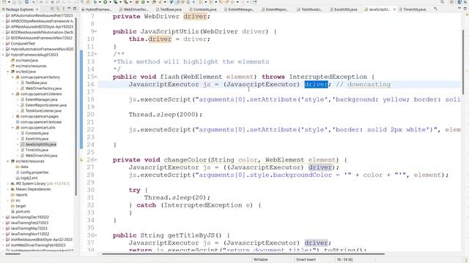Fold the flash method at line 15
This screenshot has height=263, width=469.
tap(96, 77)
